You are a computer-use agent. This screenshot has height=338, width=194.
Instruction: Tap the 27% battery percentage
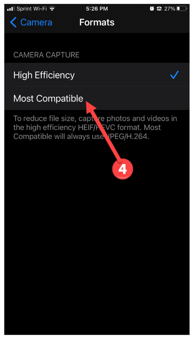[170, 9]
